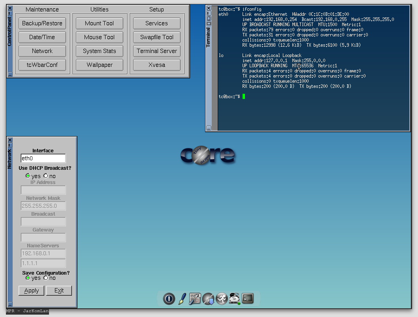Open the Backup/Restore tool
This screenshot has height=317, width=418.
pyautogui.click(x=42, y=23)
